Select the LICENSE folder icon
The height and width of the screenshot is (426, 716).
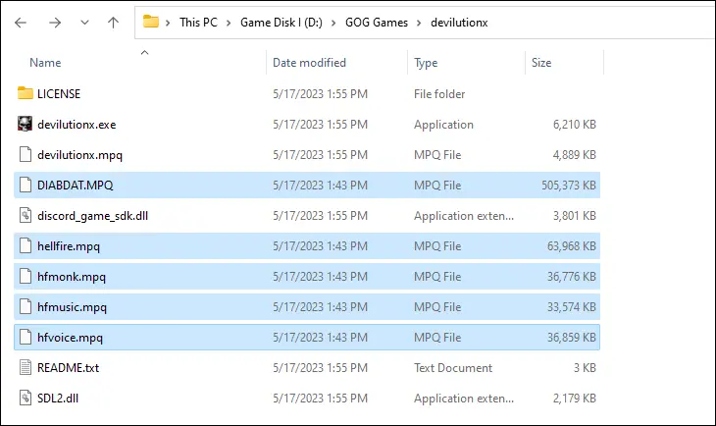[26, 93]
